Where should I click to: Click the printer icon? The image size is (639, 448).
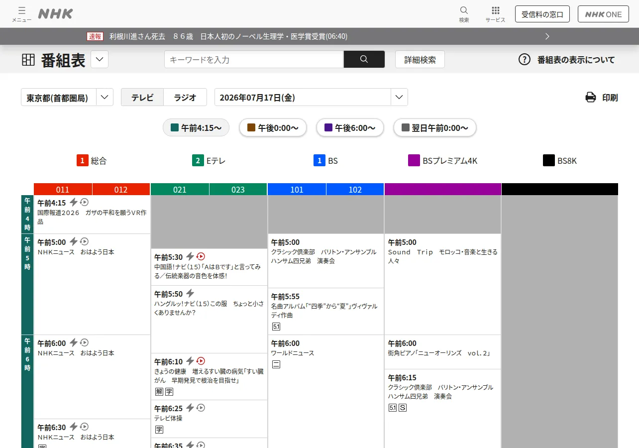(x=591, y=98)
